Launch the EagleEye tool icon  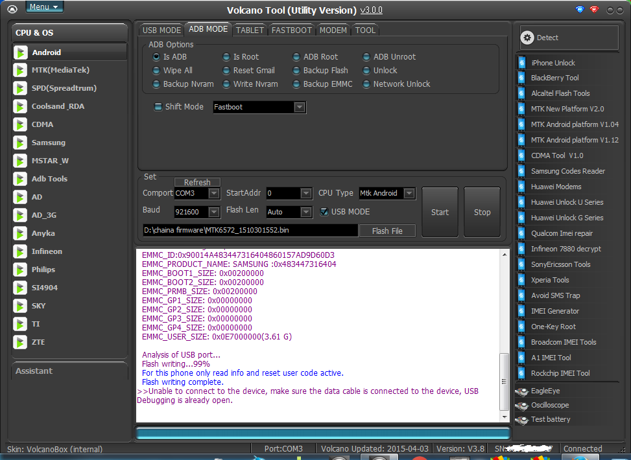pos(522,391)
